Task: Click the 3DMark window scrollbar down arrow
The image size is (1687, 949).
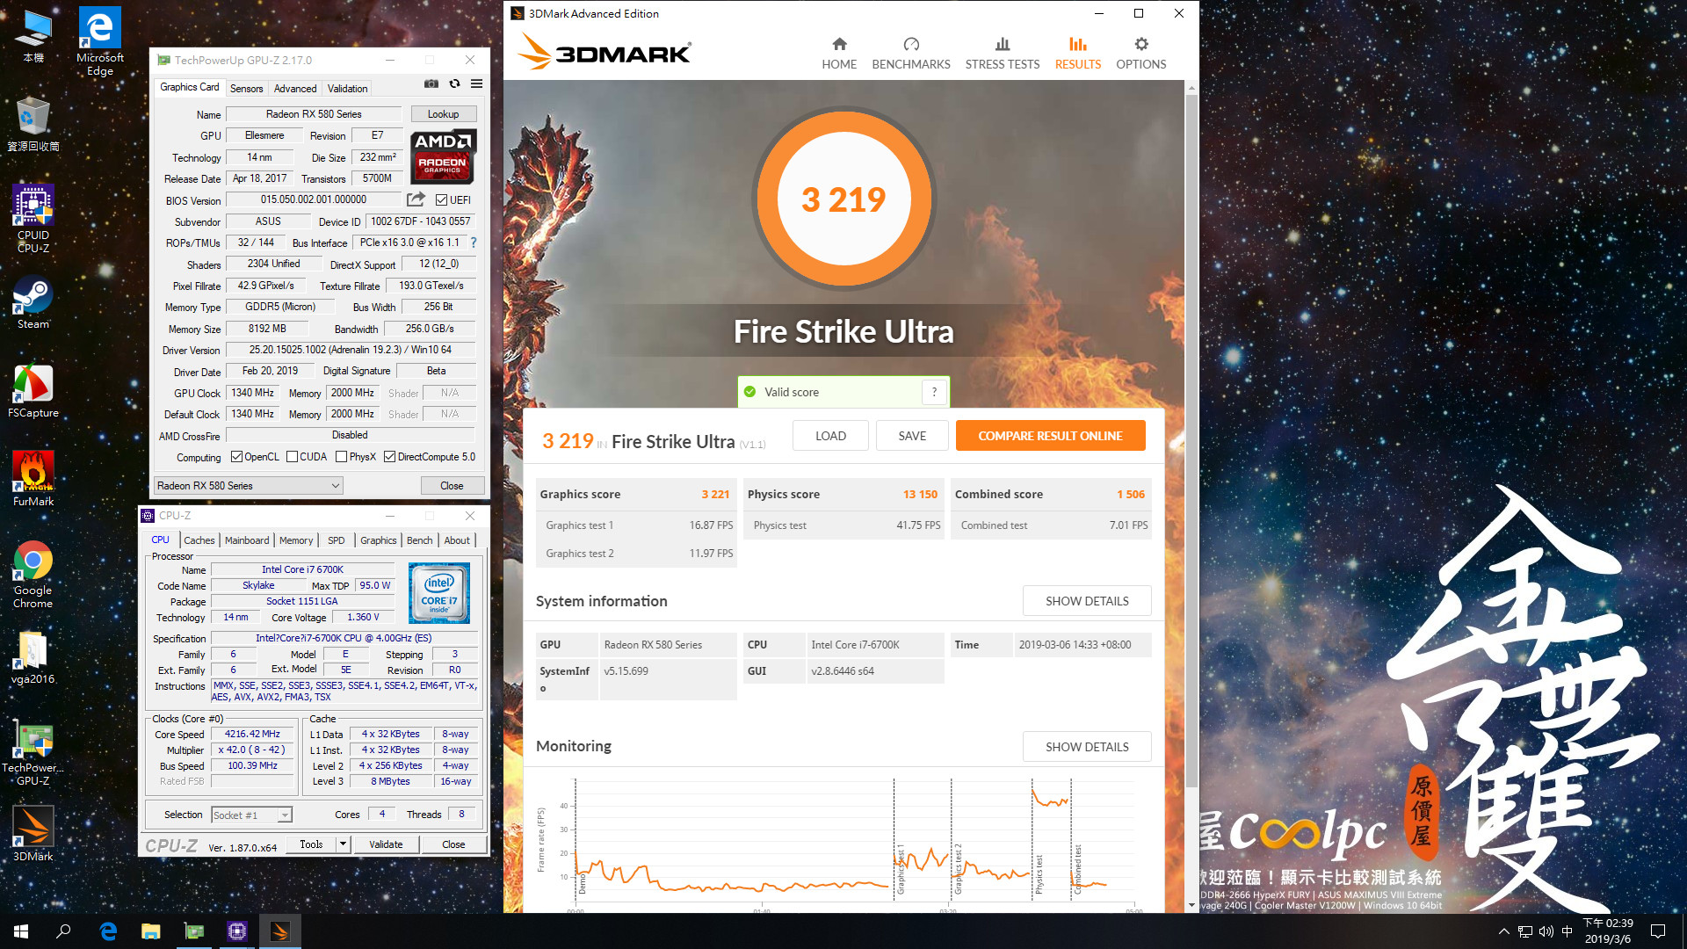Action: 1191,905
